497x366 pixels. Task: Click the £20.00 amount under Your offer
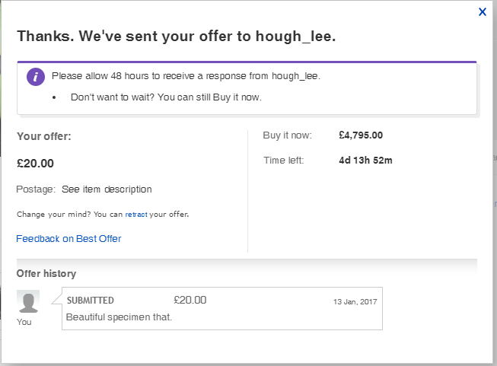pos(35,164)
